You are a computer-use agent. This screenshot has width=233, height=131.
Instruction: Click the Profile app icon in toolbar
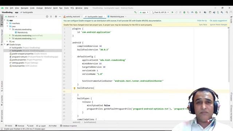click(x=192, y=12)
